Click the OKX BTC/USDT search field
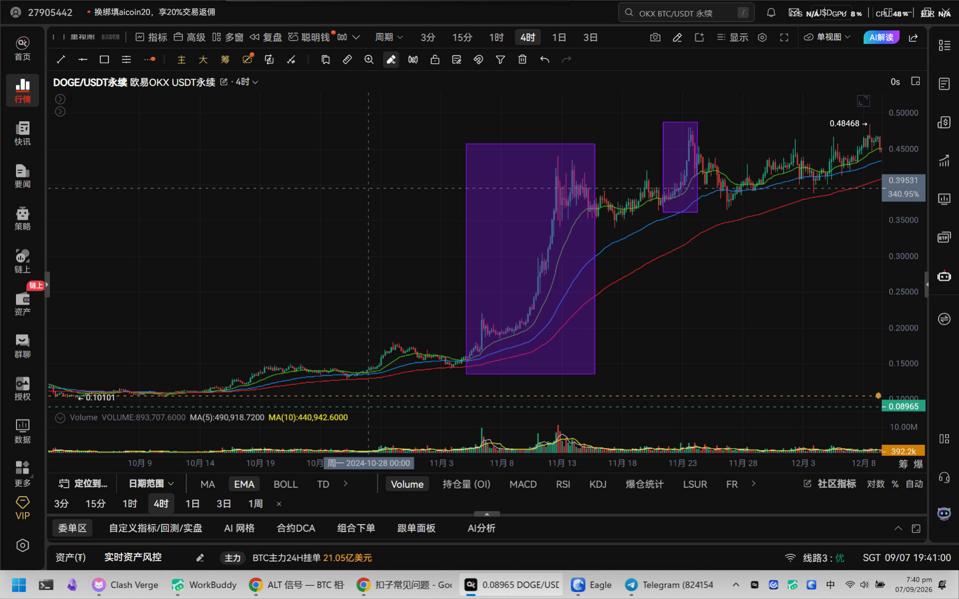This screenshot has height=599, width=959. click(686, 13)
